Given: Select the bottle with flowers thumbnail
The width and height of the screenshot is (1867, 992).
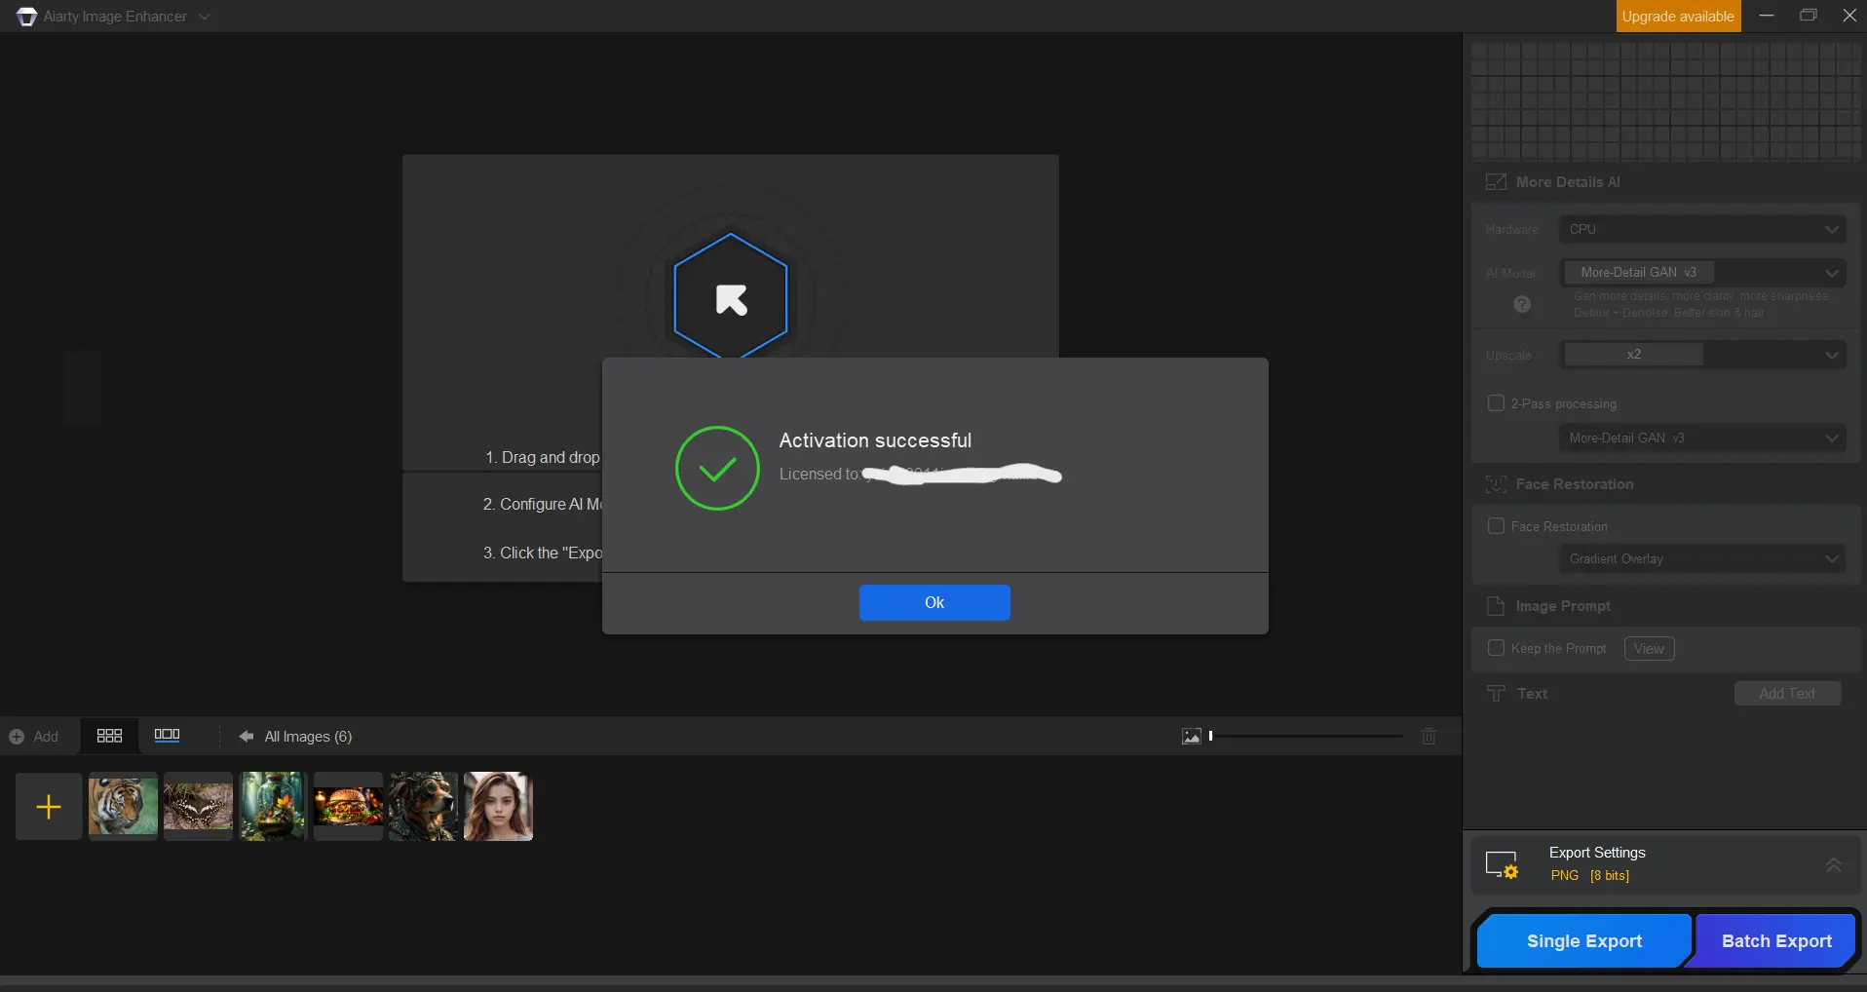Looking at the screenshot, I should click(273, 807).
